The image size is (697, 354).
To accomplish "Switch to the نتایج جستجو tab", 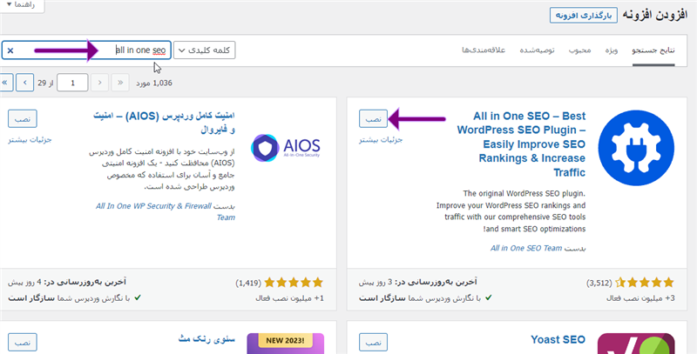I will 653,50.
